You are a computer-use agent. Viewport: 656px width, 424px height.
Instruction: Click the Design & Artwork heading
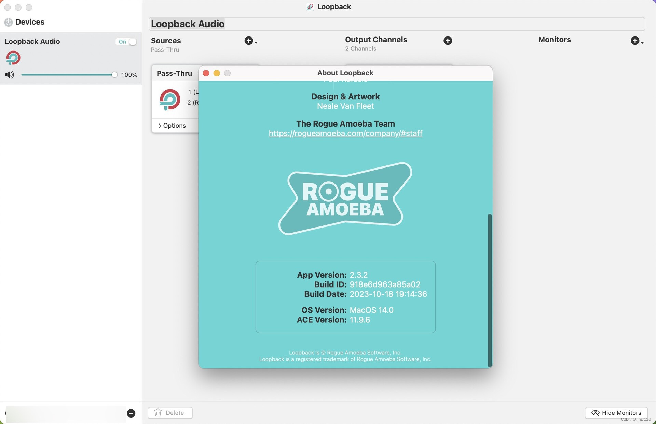[345, 97]
